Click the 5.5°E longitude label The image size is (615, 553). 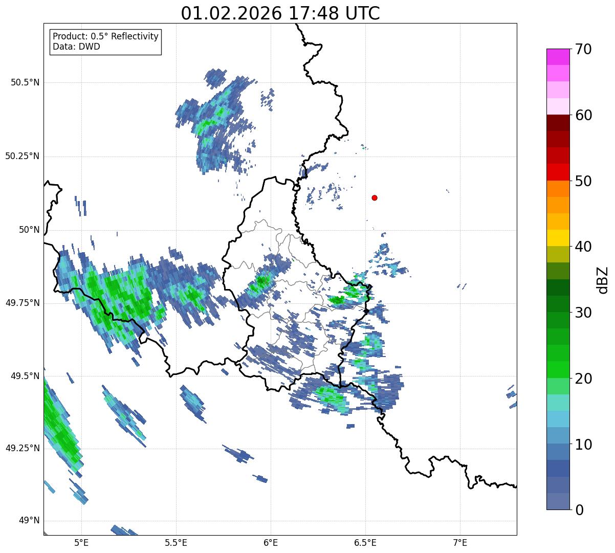176,542
